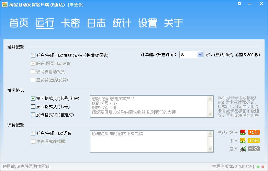
Task: Click the [未登录] status in title bar
Action: (76, 4)
